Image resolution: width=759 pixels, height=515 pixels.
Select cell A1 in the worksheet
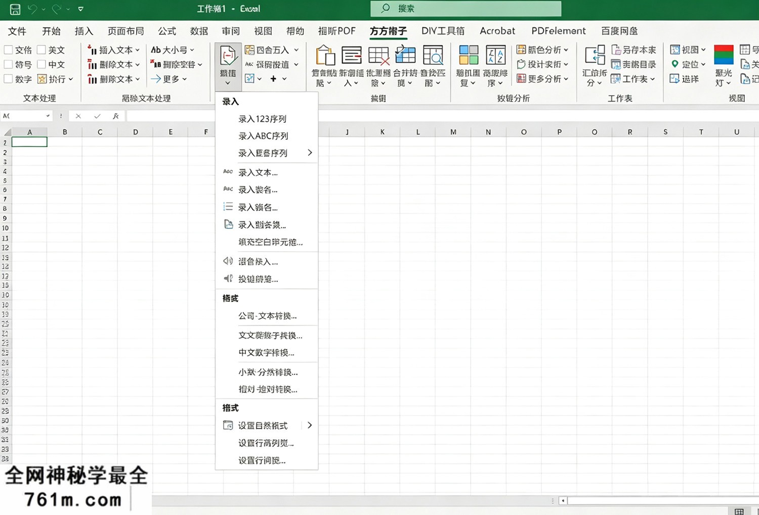coord(29,142)
